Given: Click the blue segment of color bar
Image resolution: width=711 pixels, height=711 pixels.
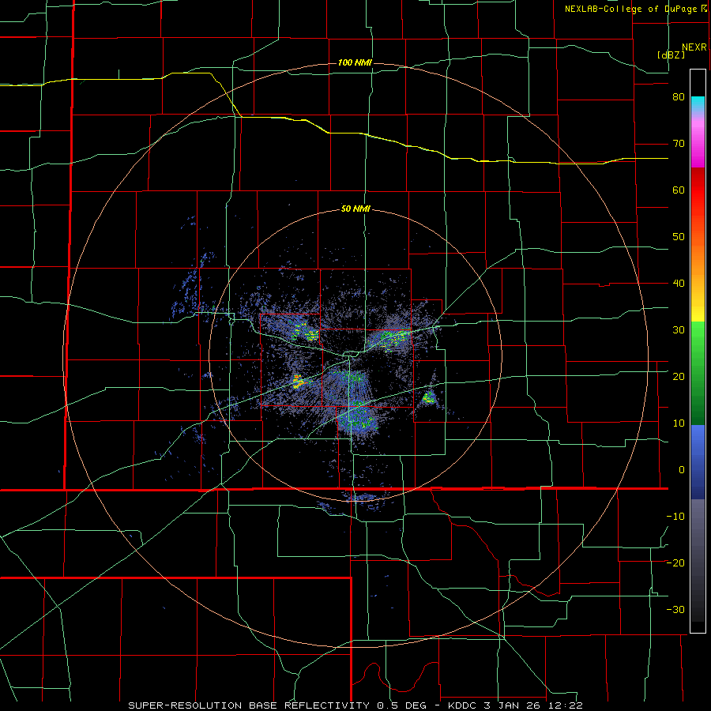Looking at the screenshot, I should (698, 461).
